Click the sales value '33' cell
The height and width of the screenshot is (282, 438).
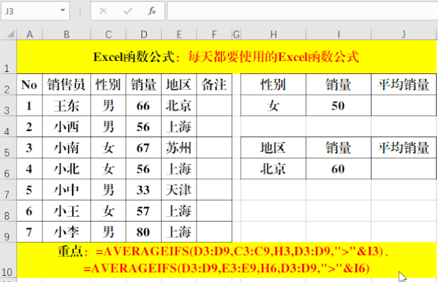[143, 189]
